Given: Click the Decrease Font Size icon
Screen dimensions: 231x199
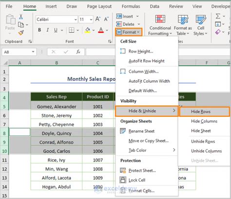Looking at the screenshot, I should pos(106,19).
